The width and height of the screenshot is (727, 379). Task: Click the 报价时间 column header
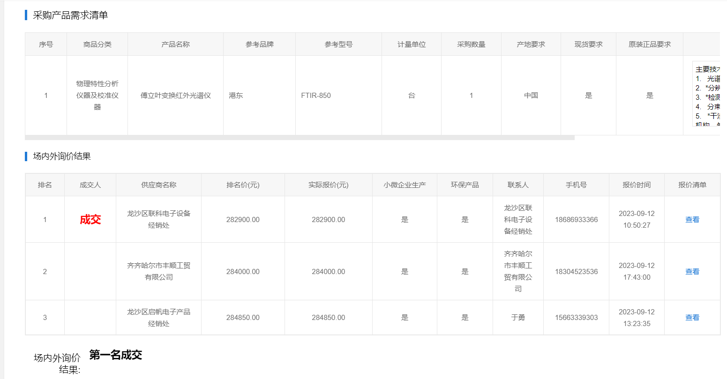pos(637,185)
